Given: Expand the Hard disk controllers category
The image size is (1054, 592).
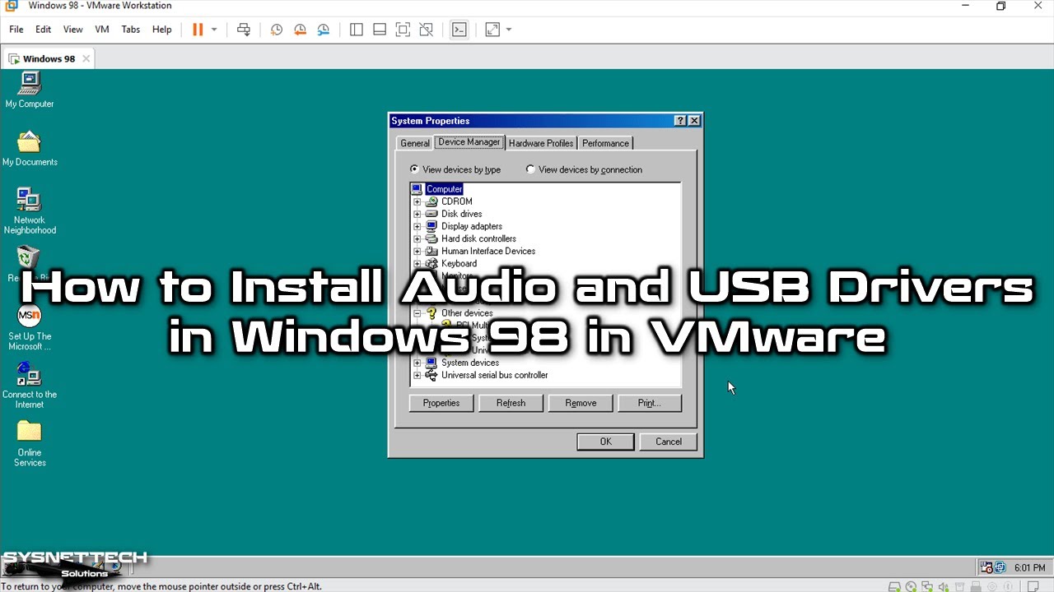Looking at the screenshot, I should point(417,238).
